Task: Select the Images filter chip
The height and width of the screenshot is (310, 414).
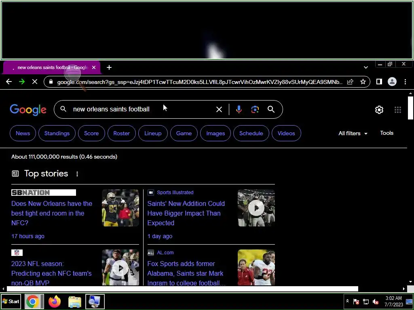Action: pos(215,133)
